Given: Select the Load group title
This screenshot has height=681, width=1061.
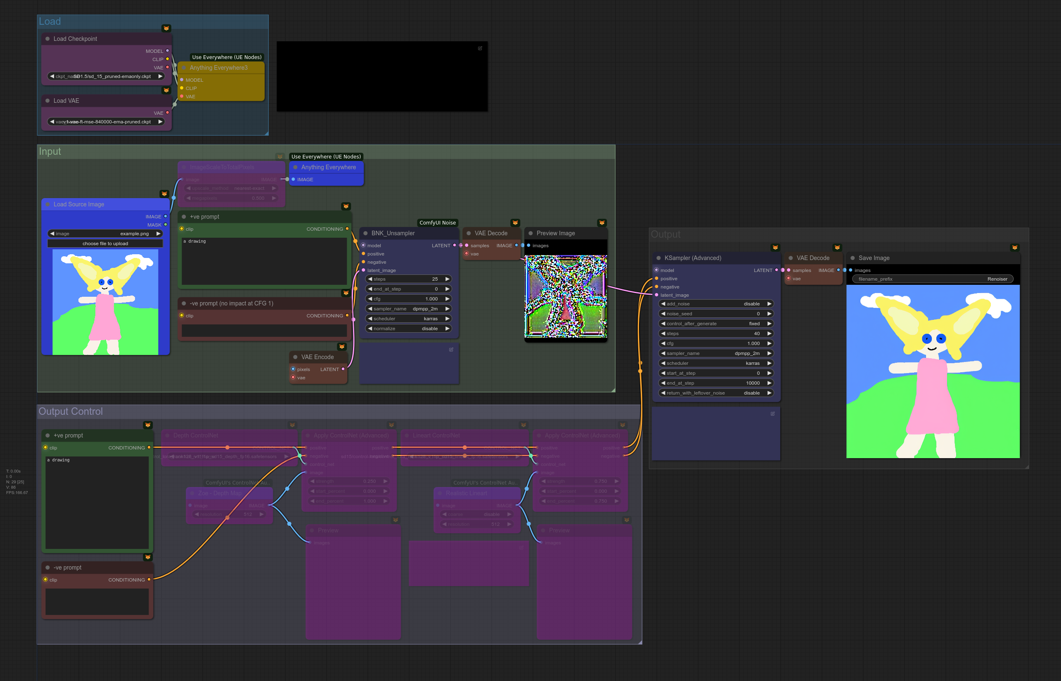Looking at the screenshot, I should (x=50, y=21).
